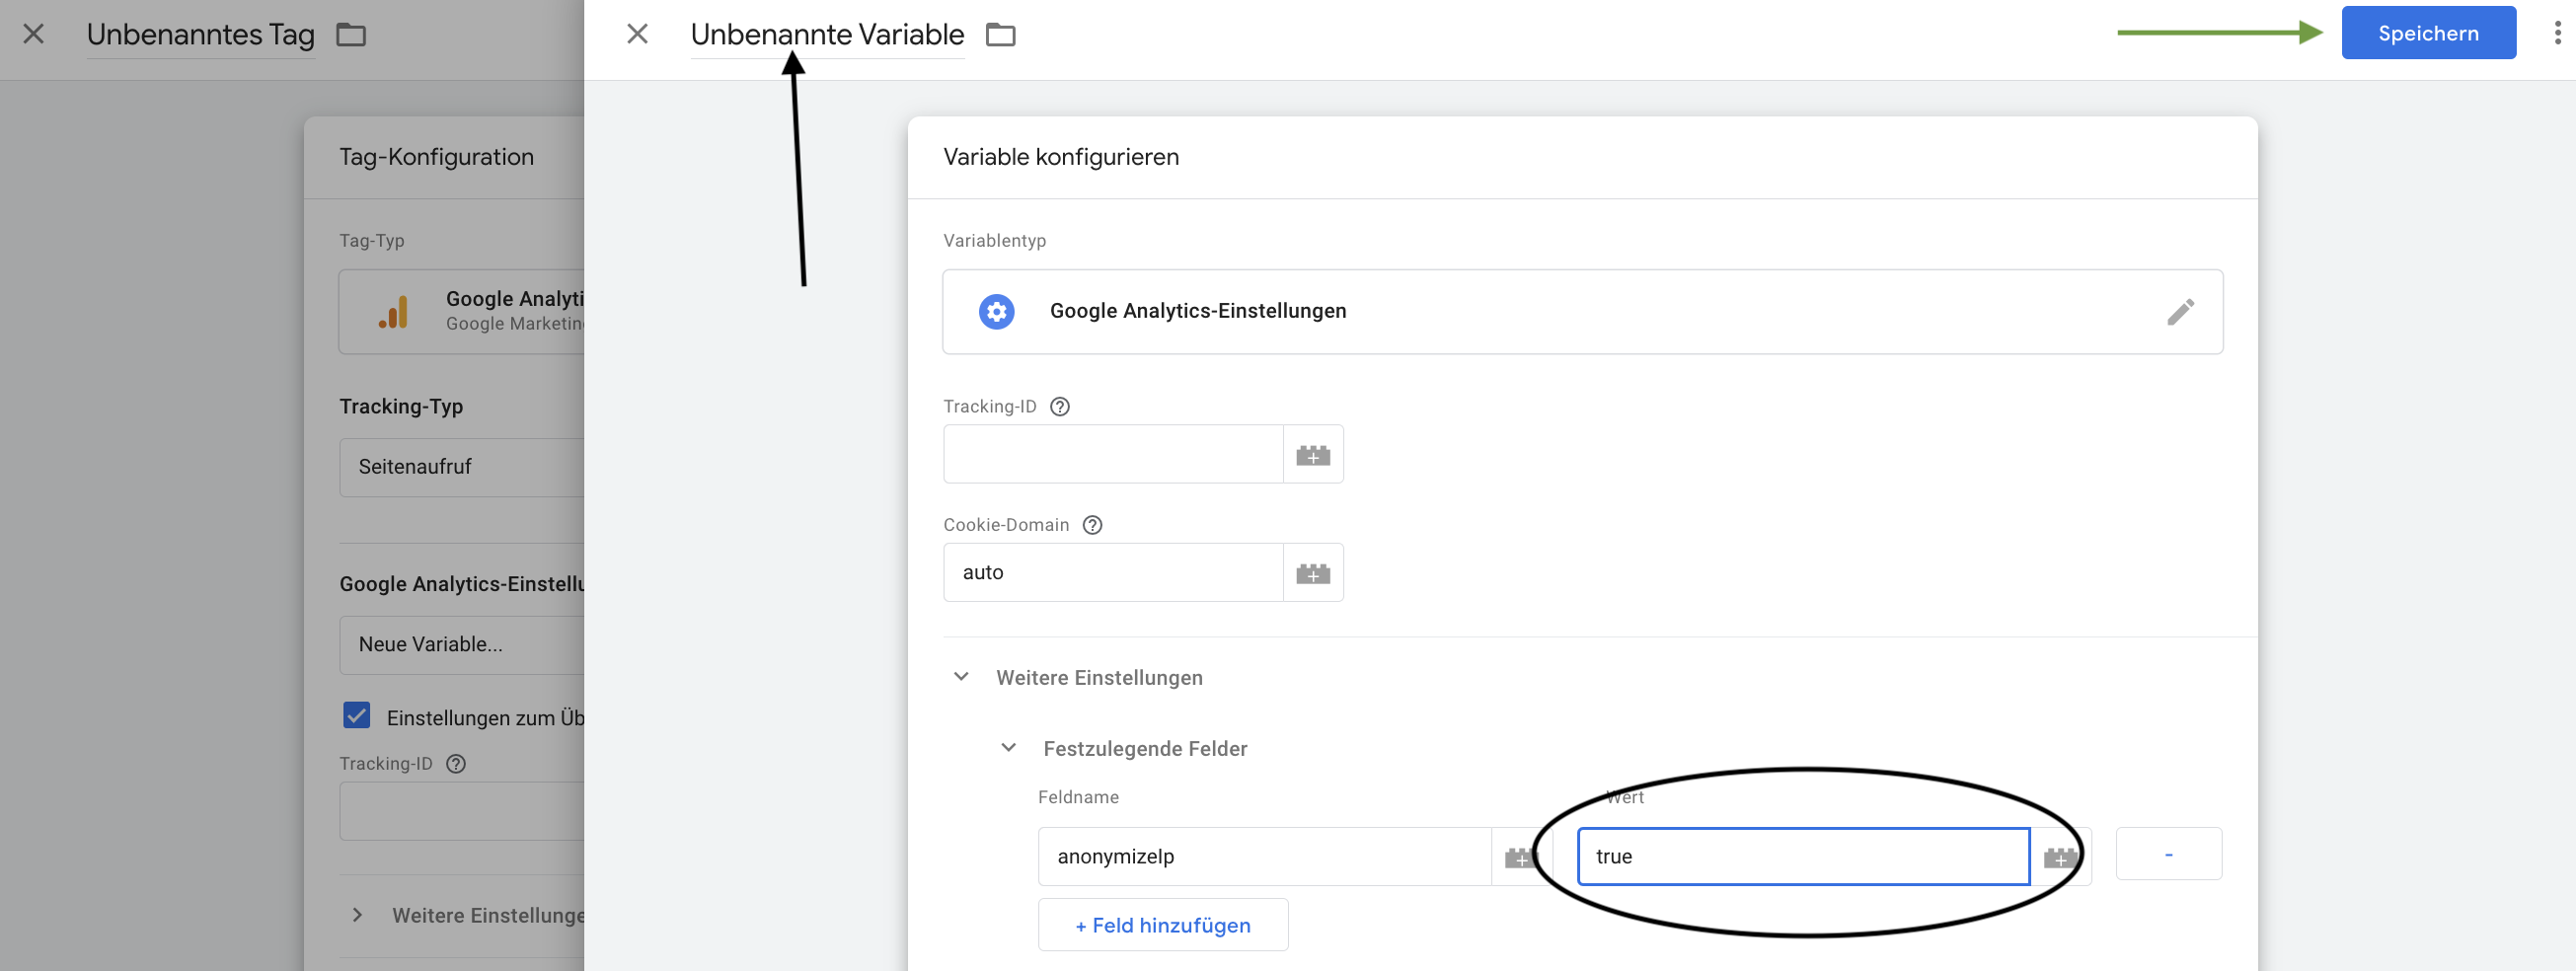This screenshot has height=971, width=2576.
Task: Collapse the Festzulegende Felder section
Action: [x=1008, y=748]
